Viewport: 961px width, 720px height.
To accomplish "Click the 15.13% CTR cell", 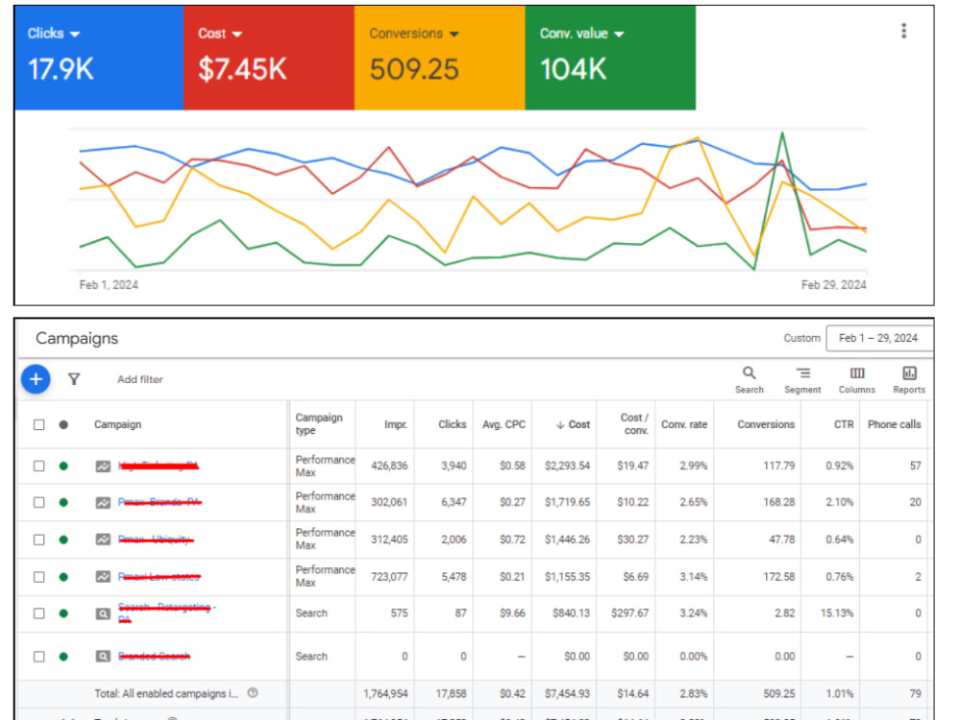I will [837, 613].
